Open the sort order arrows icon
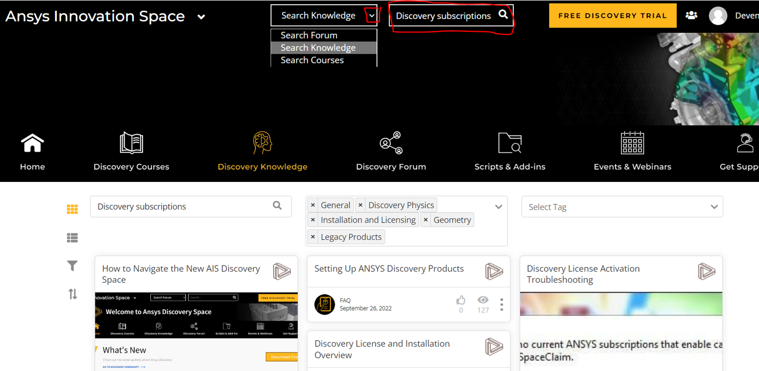The width and height of the screenshot is (759, 371). pyautogui.click(x=72, y=294)
